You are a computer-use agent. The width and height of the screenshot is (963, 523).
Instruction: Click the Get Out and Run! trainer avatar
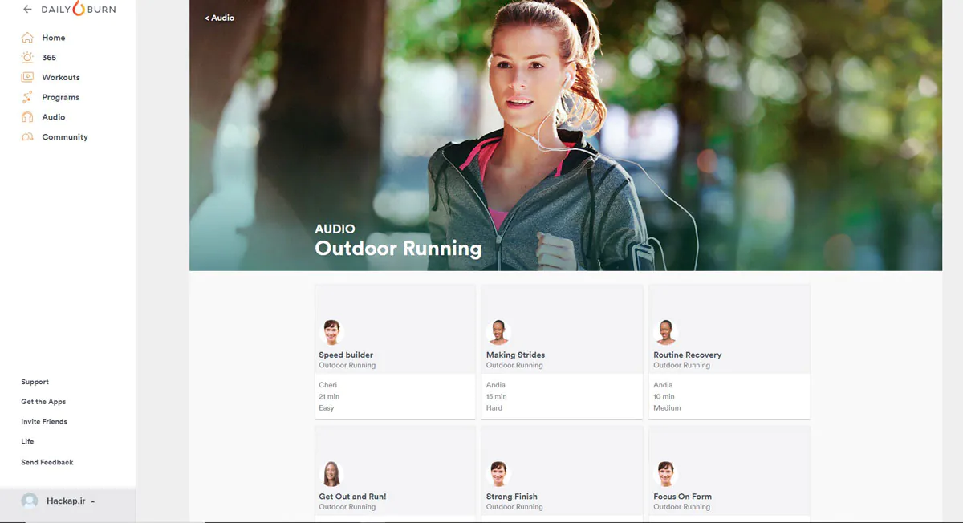[331, 474]
